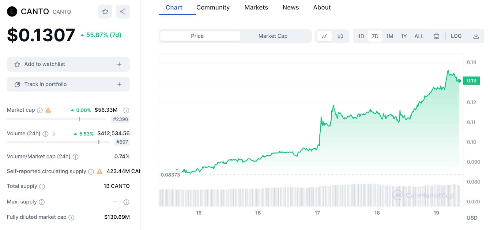Screen dimensions: 490x230
Task: Click the Add to watchlist button
Action: click(68, 64)
